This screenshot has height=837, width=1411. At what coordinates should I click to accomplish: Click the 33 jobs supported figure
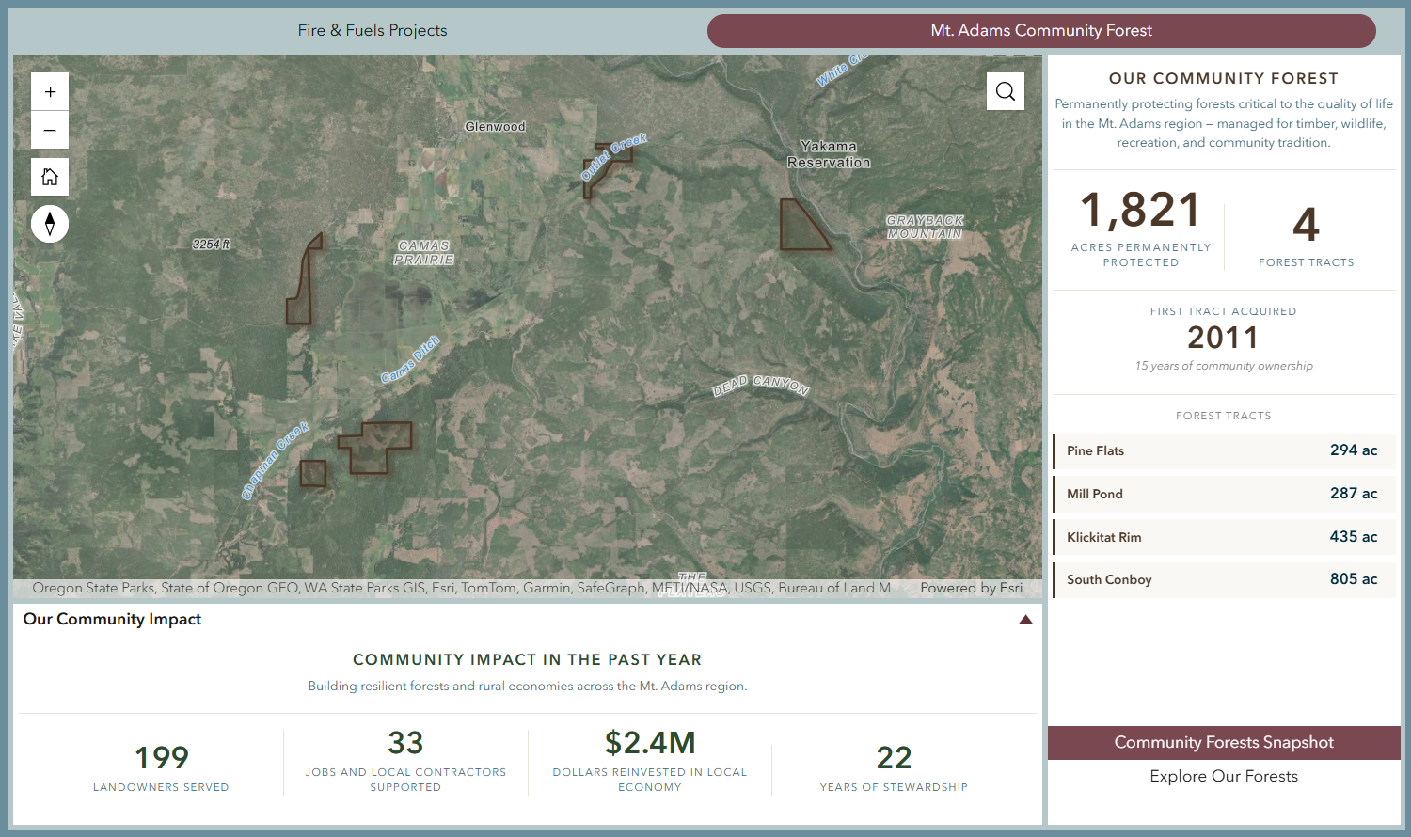point(405,743)
